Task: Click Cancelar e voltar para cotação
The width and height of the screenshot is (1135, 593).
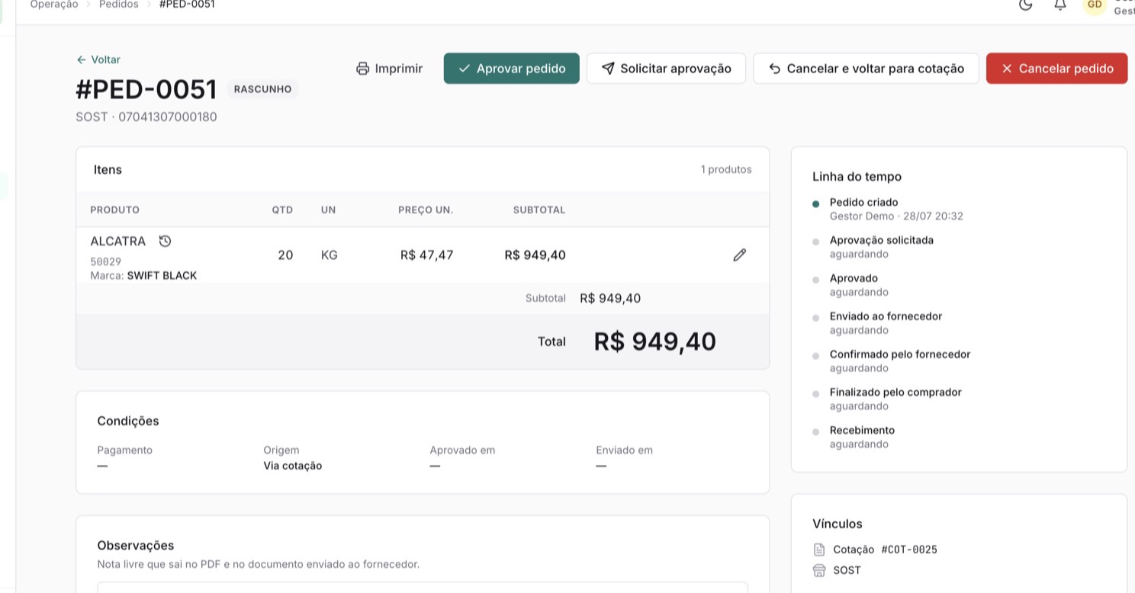Action: tap(866, 69)
